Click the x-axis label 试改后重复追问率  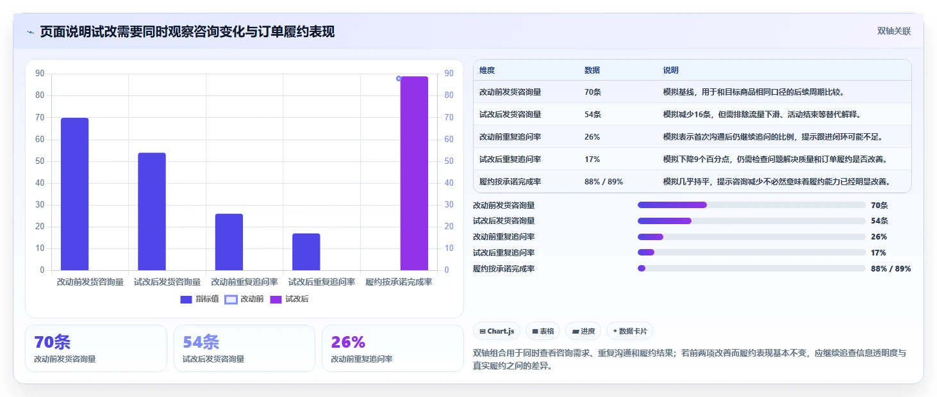coord(322,282)
